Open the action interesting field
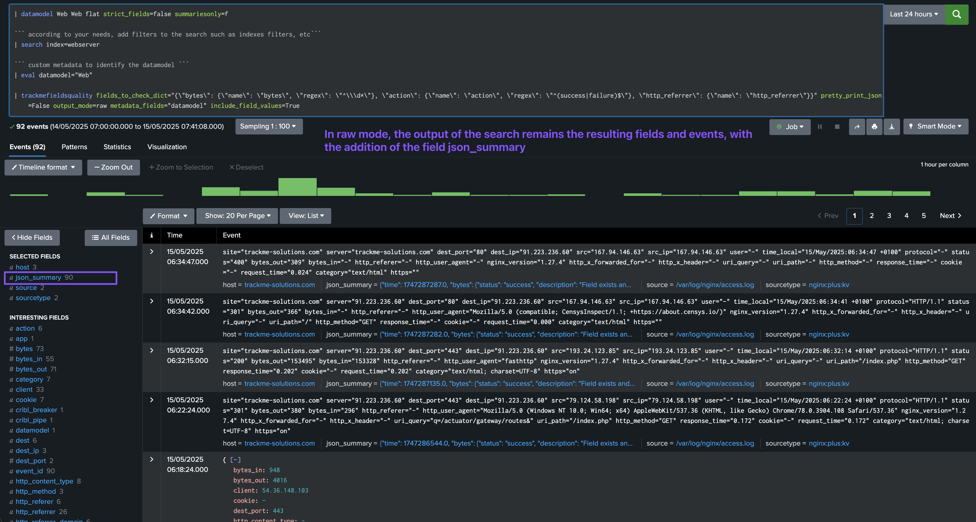Screen dimensions: 976x522 point(25,329)
